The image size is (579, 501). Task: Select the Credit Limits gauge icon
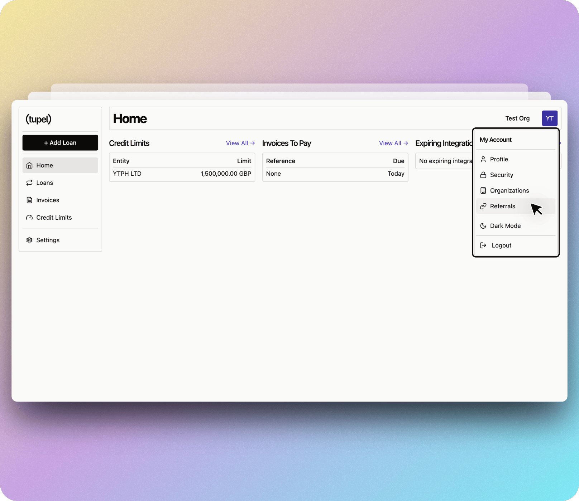point(30,217)
